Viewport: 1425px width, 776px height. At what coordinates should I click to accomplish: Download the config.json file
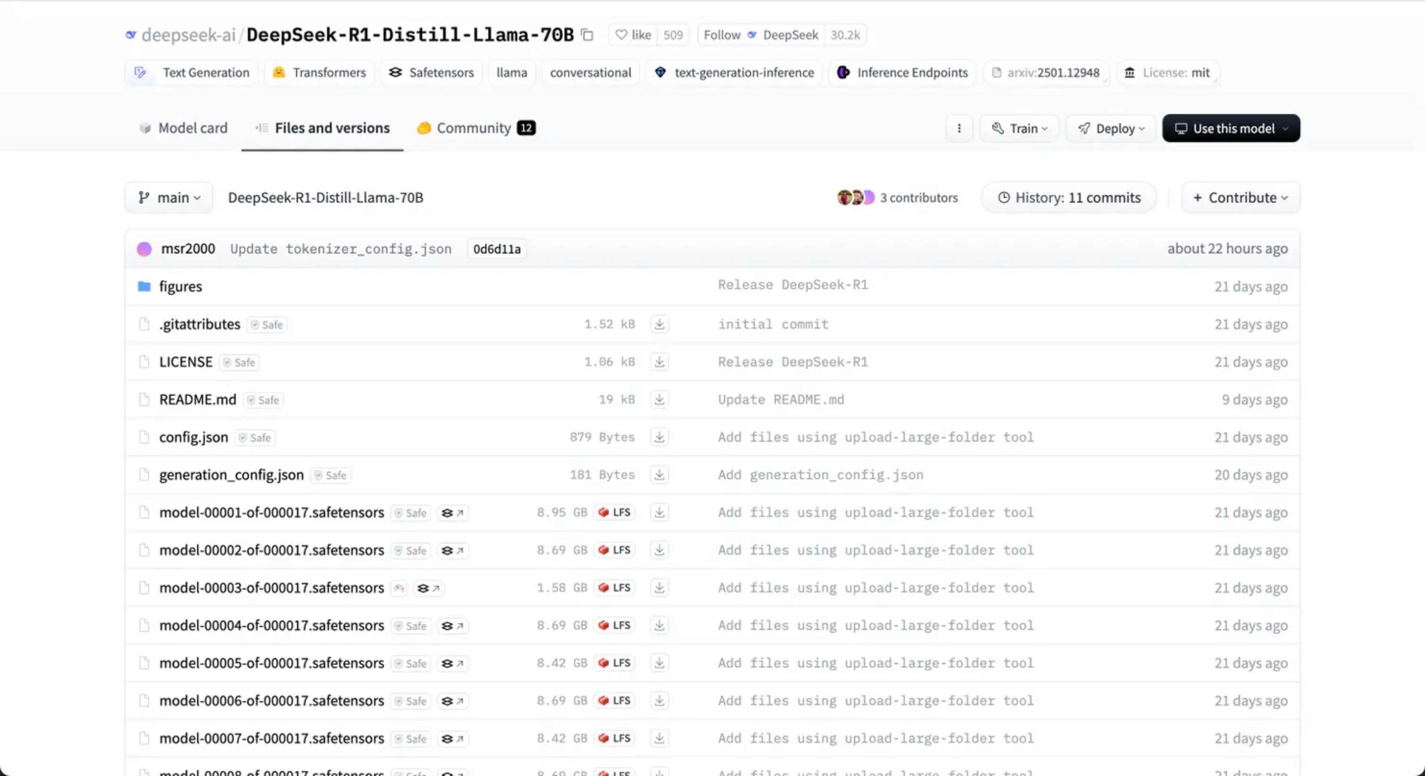(659, 437)
